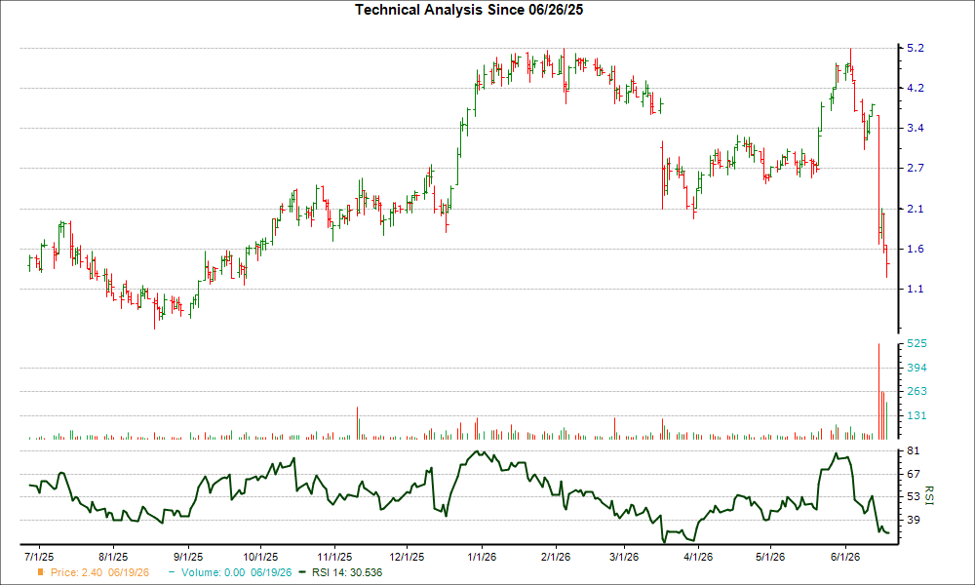This screenshot has height=585, width=975.
Task: Select the 1.6 price axis label
Action: (x=916, y=249)
